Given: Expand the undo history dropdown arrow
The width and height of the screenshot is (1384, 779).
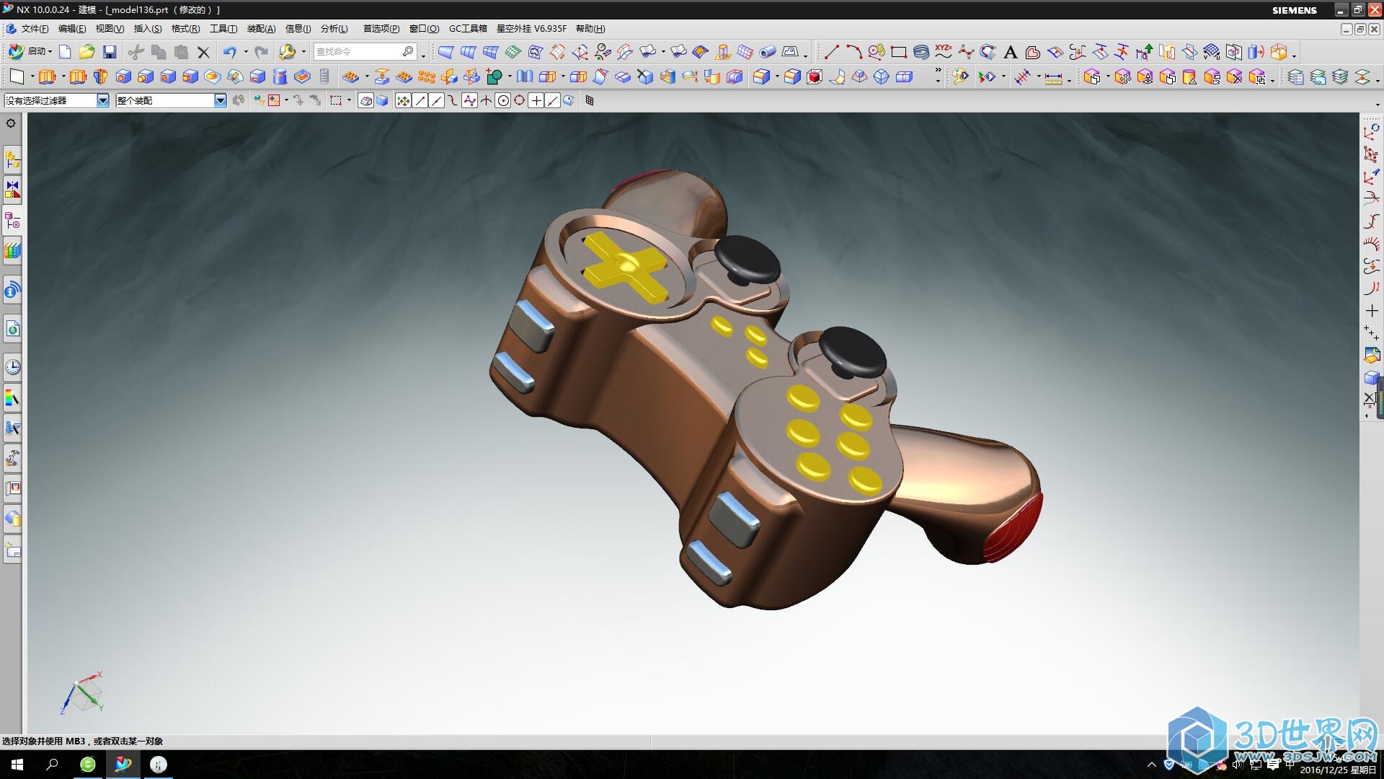Looking at the screenshot, I should (x=246, y=51).
